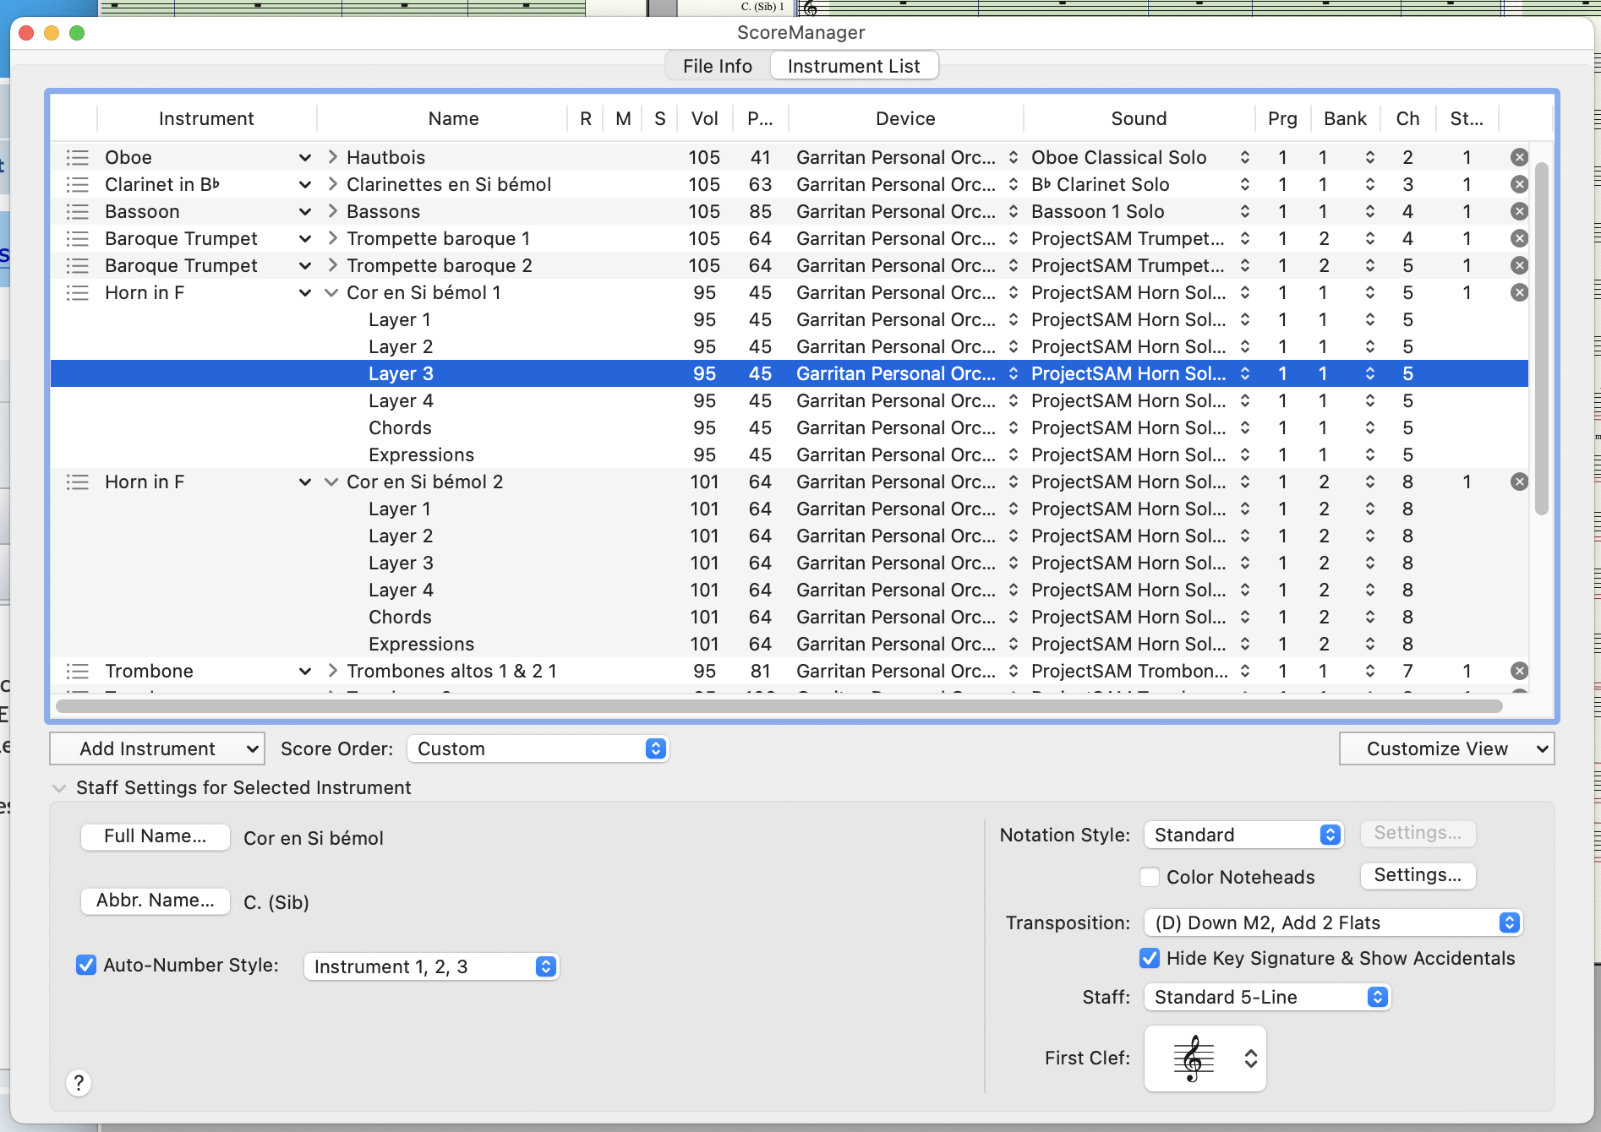This screenshot has height=1132, width=1601.
Task: Select the Layer 4 row under Cor 1
Action: pyautogui.click(x=401, y=401)
